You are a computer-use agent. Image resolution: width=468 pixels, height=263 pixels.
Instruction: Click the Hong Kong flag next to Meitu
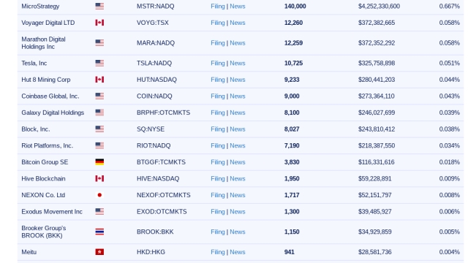(99, 252)
